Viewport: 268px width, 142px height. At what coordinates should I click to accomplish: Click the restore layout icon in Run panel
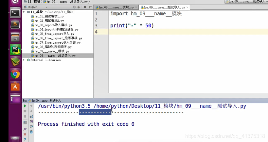click(x=25, y=122)
